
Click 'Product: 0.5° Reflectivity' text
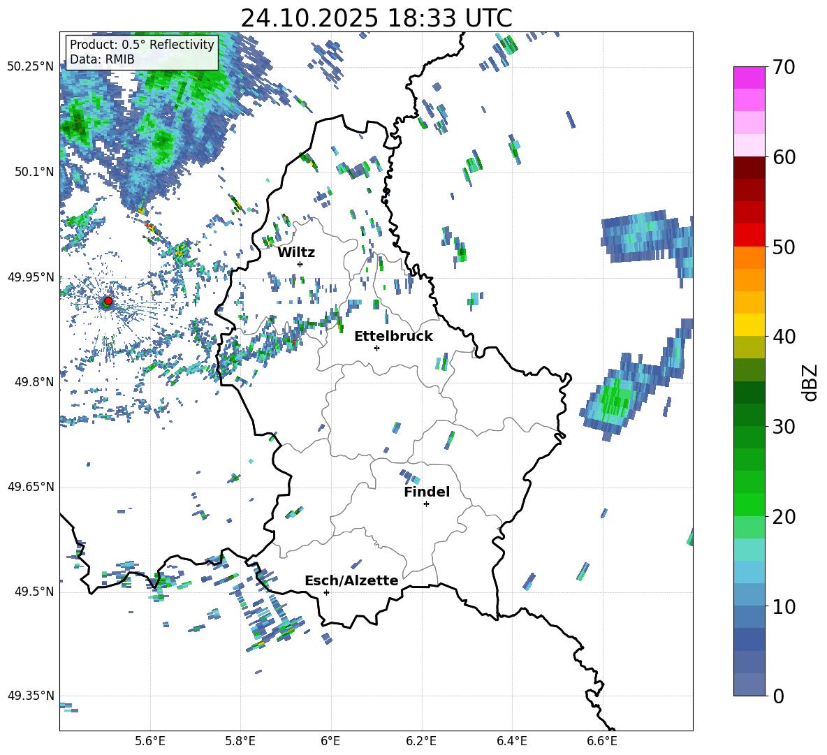(x=142, y=45)
